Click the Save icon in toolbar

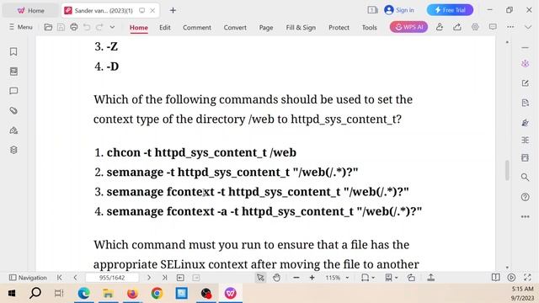pyautogui.click(x=61, y=27)
